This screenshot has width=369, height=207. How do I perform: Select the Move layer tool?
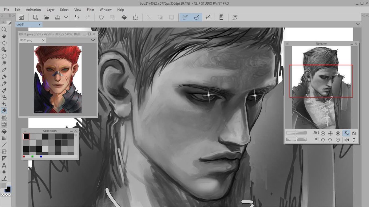(x=4, y=43)
